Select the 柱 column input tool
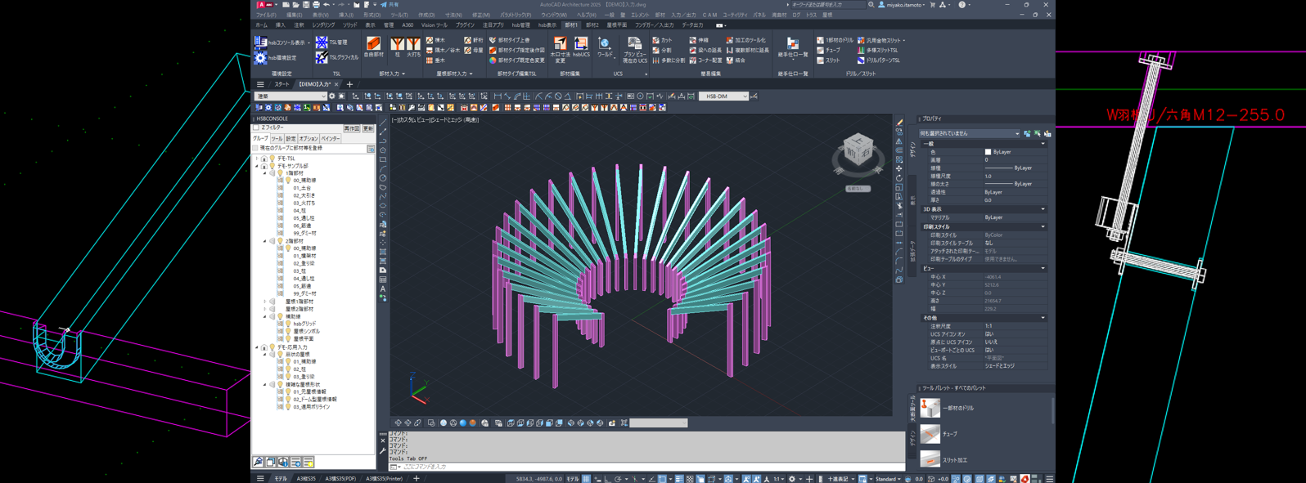Viewport: 1306px width, 483px height. (397, 47)
